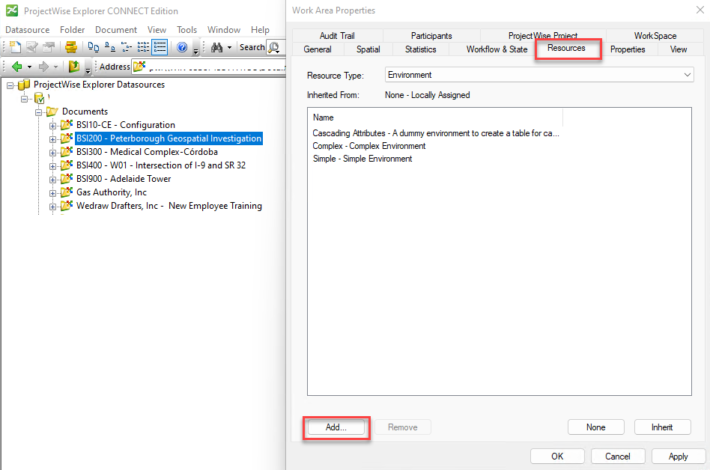The width and height of the screenshot is (710, 470).
Task: Click the Inherit button
Action: pyautogui.click(x=662, y=427)
